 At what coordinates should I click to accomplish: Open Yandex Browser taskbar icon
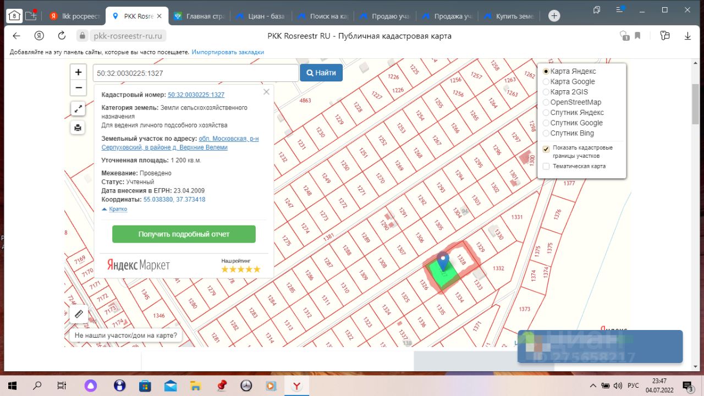tap(296, 386)
